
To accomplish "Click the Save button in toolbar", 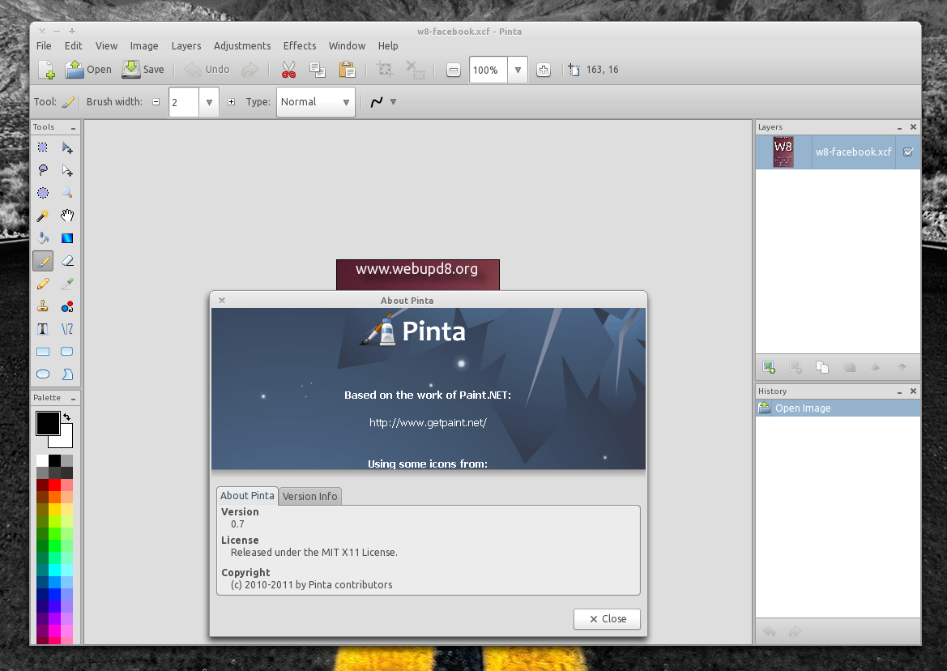I will (x=143, y=70).
